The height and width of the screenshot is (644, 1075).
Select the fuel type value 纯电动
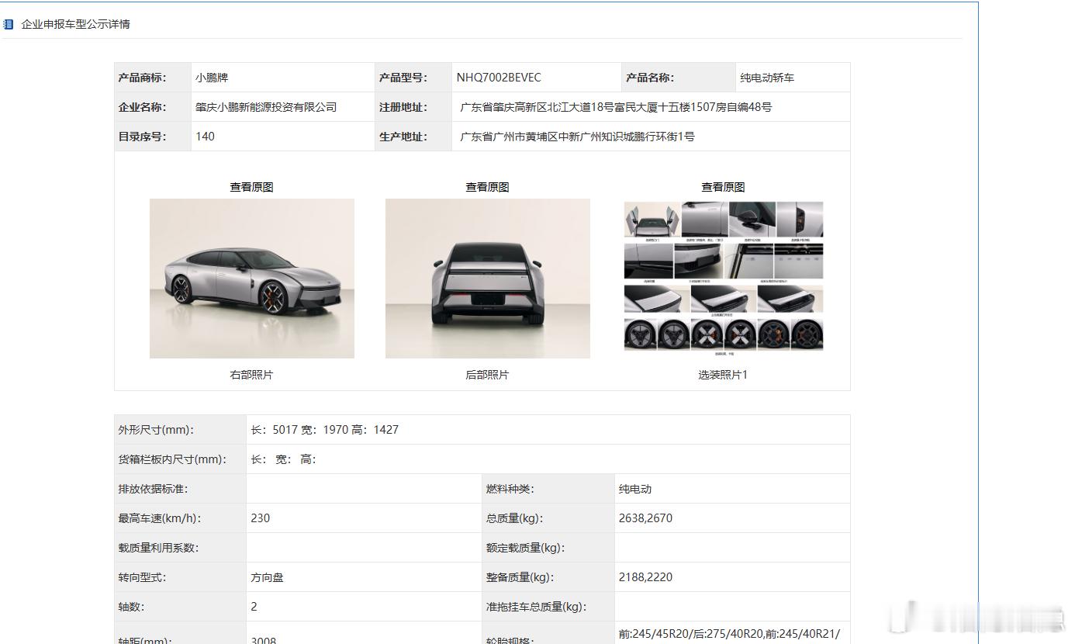point(635,489)
